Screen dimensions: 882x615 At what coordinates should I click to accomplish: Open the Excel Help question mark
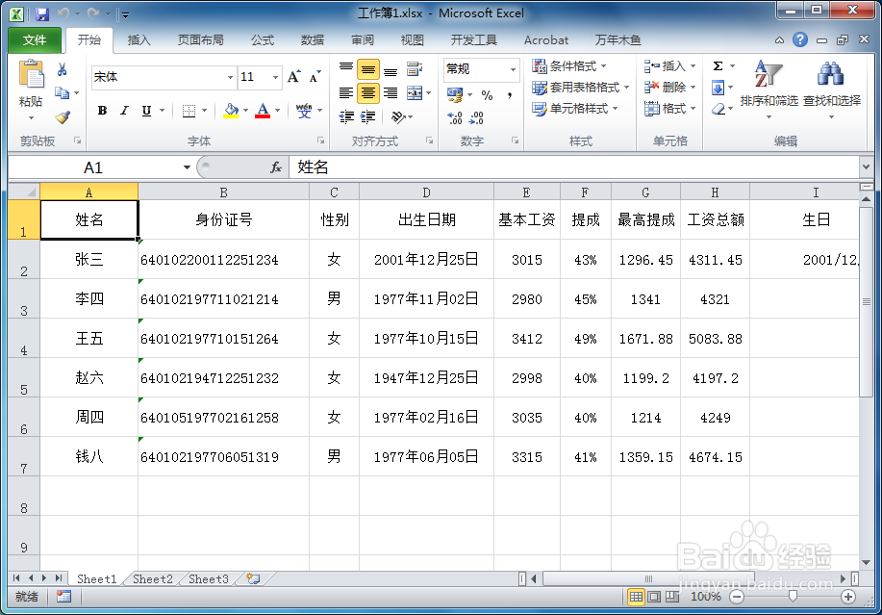point(800,40)
